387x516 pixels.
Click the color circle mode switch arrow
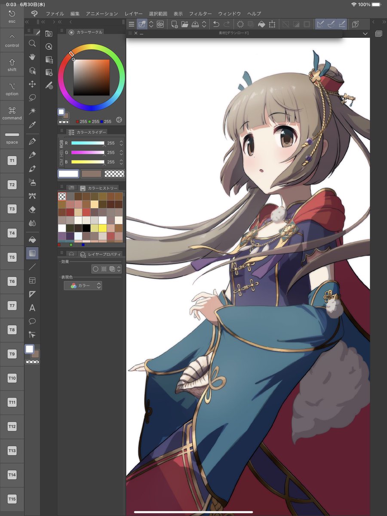pyautogui.click(x=119, y=121)
